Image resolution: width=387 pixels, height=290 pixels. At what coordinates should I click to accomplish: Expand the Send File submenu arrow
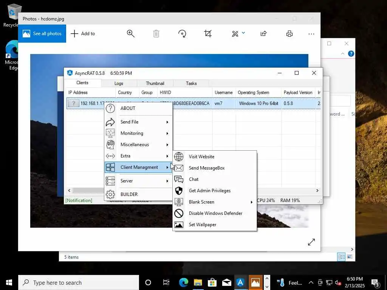167,122
